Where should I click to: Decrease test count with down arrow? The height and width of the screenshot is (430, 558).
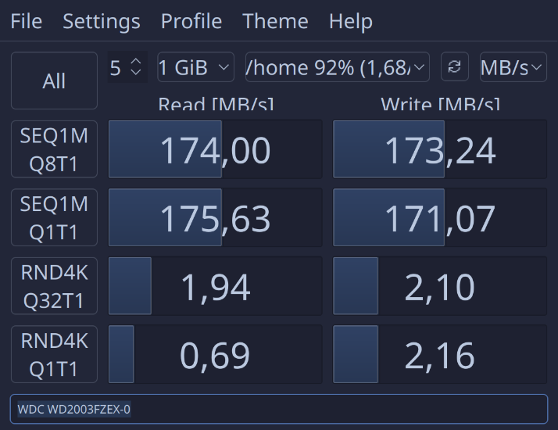[136, 72]
